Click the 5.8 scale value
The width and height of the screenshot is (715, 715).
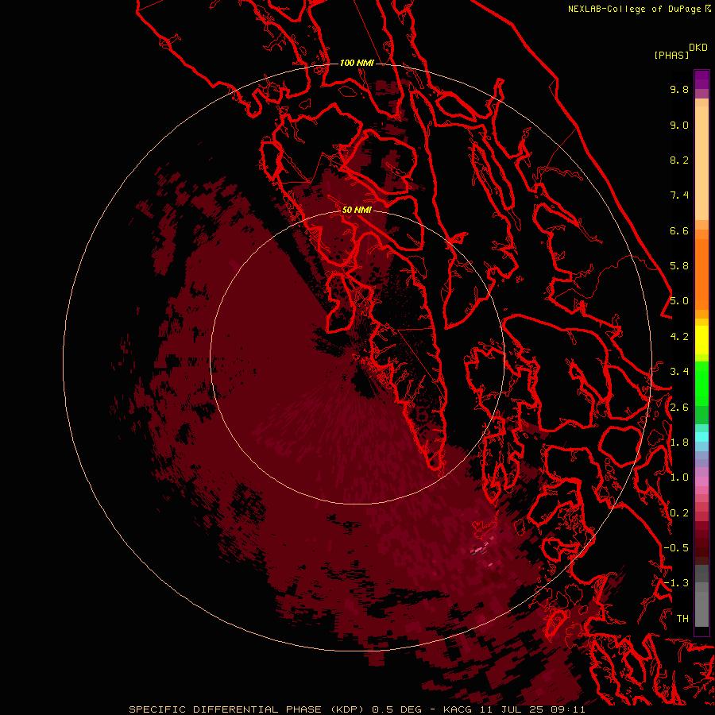click(x=679, y=266)
